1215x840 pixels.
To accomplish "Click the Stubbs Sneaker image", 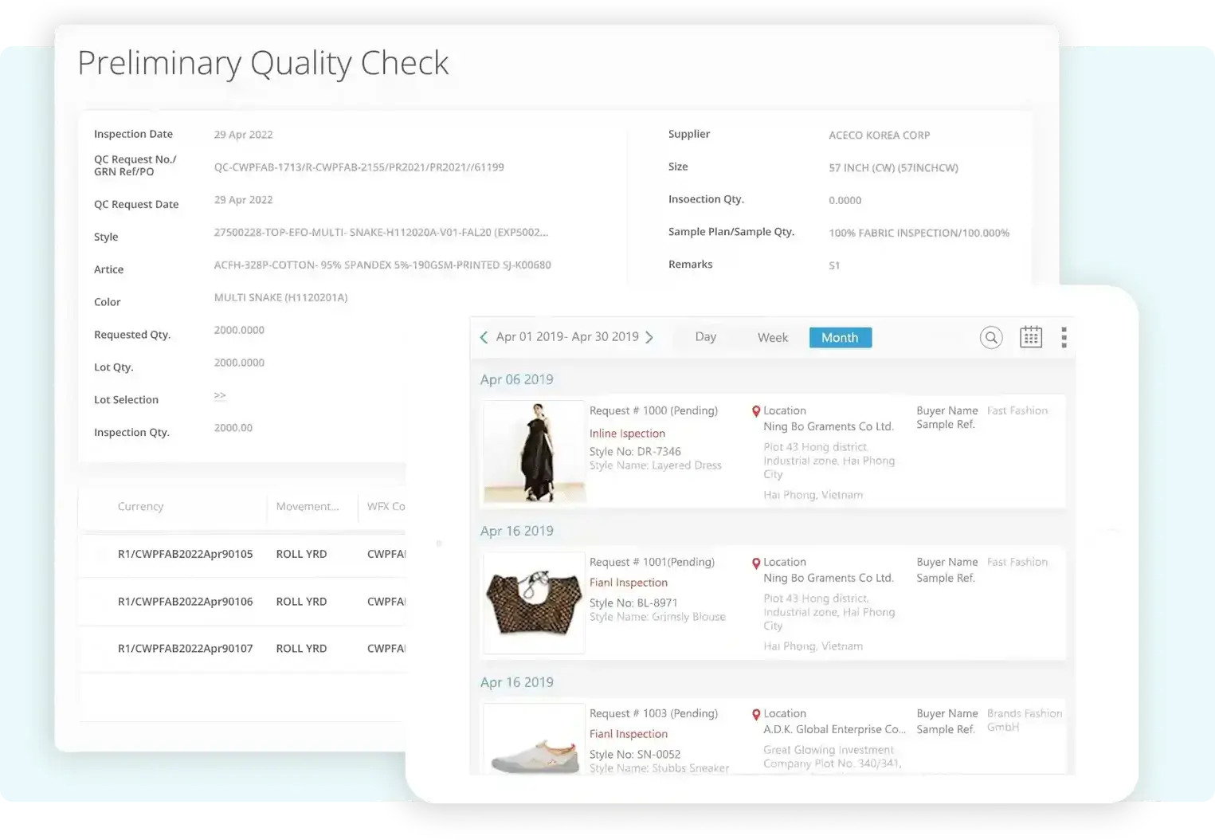I will coord(533,741).
